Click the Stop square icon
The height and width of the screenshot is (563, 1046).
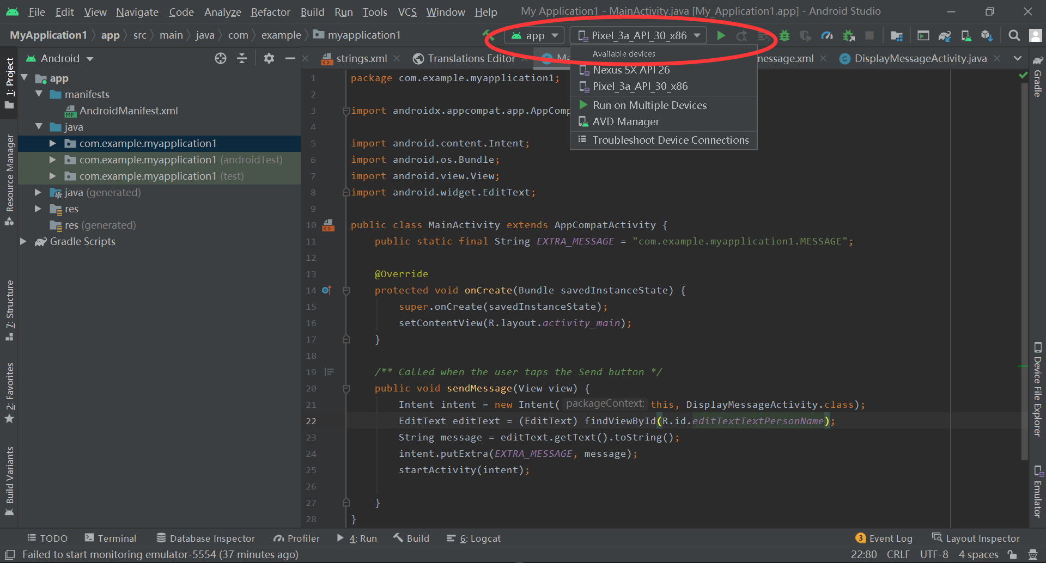click(x=869, y=35)
